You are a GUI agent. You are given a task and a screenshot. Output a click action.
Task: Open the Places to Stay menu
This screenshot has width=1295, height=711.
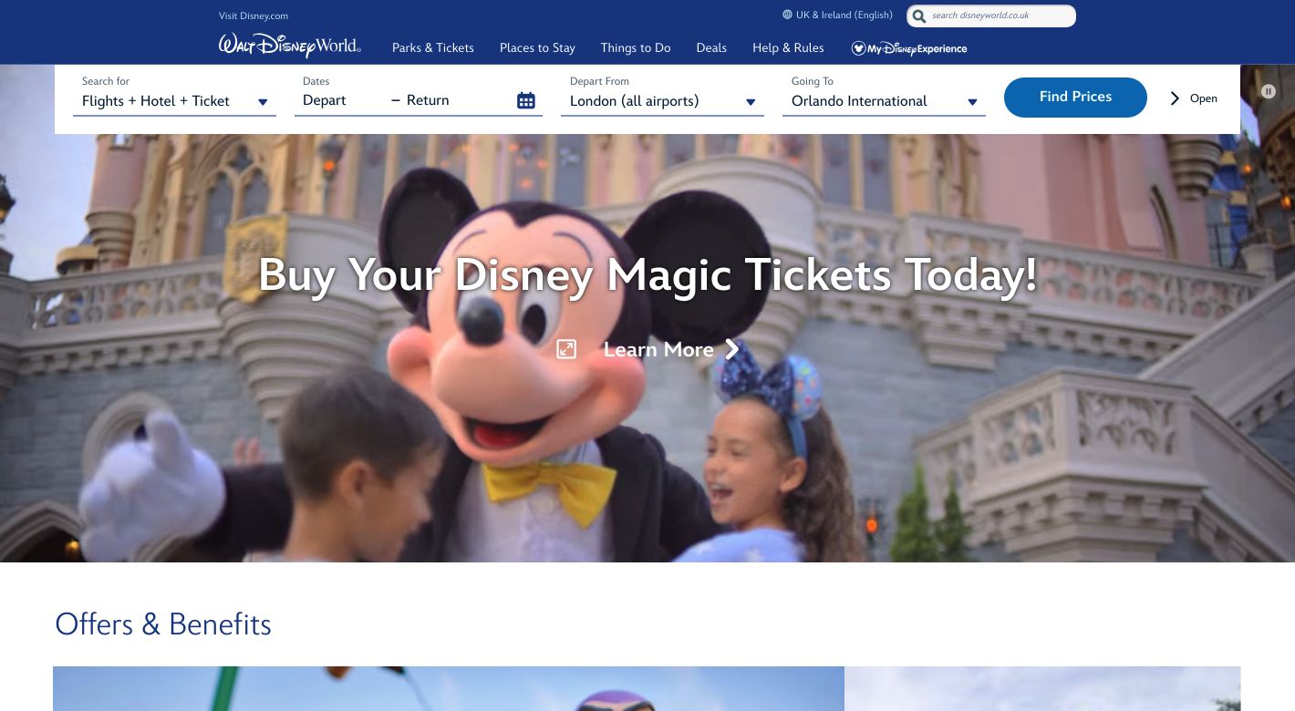pos(537,48)
